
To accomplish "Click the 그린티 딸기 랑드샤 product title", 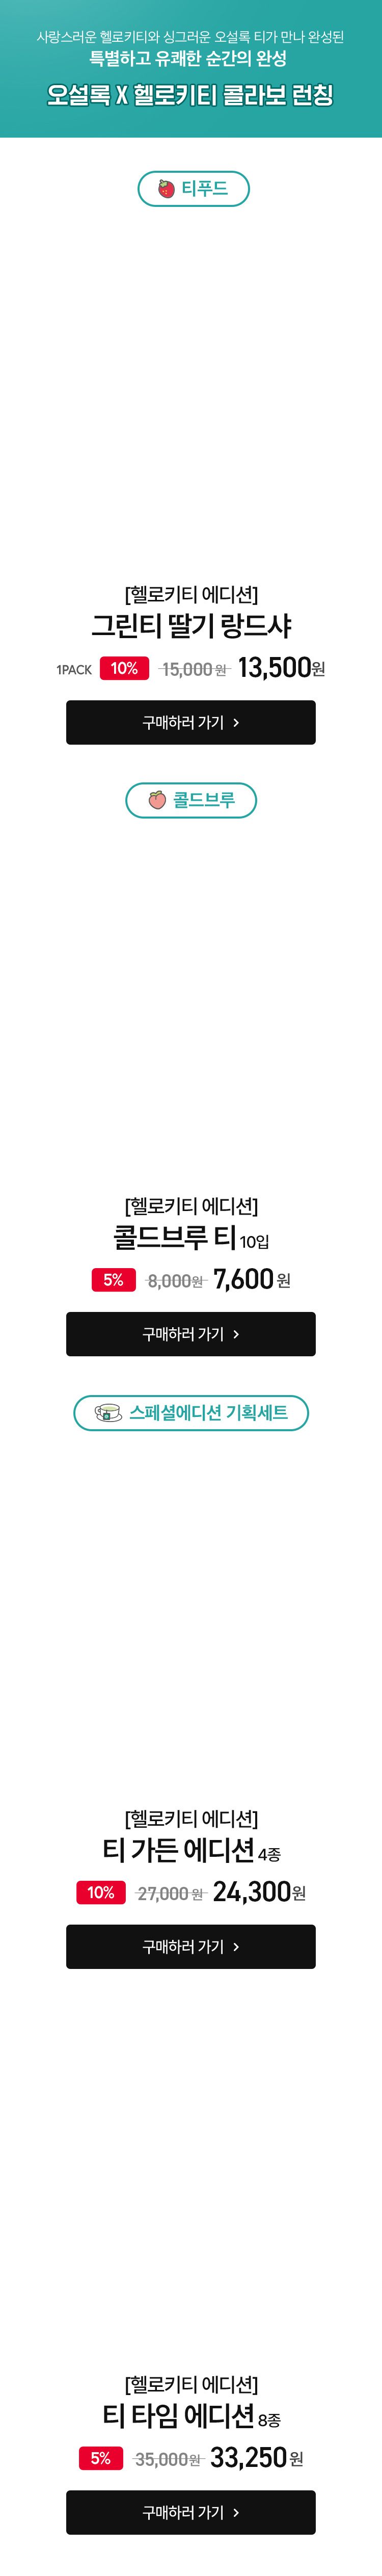I will click(x=191, y=626).
